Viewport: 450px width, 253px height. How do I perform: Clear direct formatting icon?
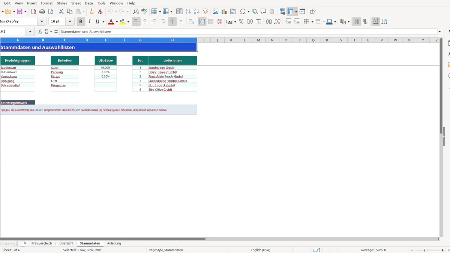click(100, 12)
